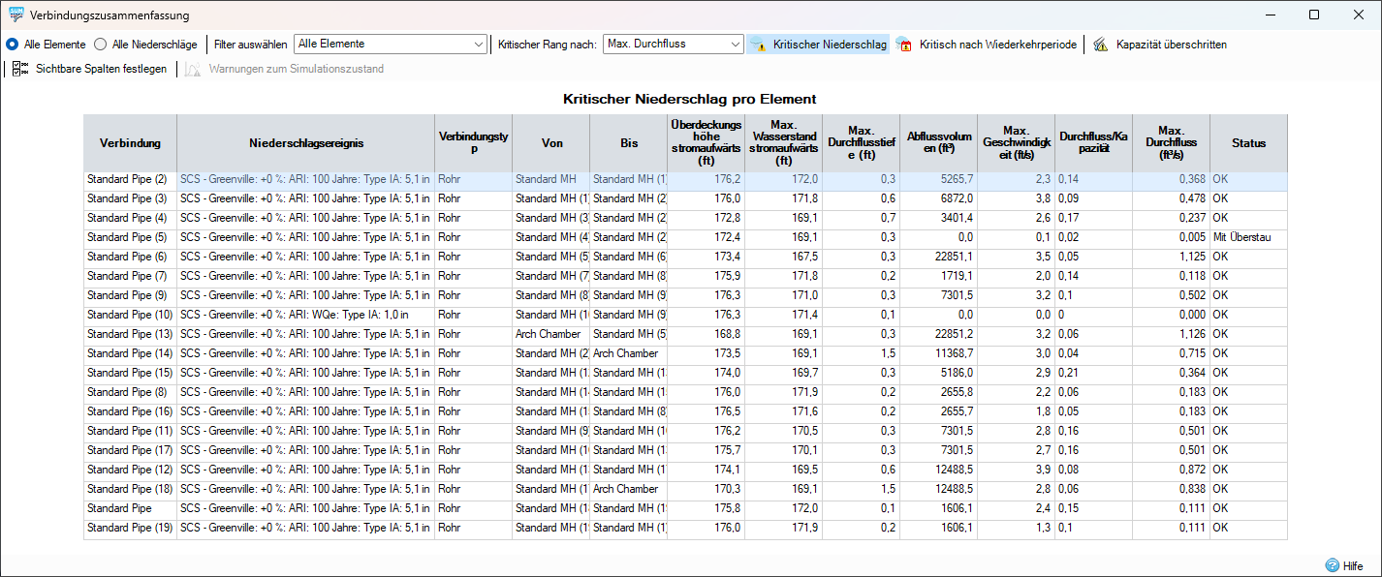Viewport: 1382px width, 577px height.
Task: Select the Standard Pipe (12) row
Action: (x=686, y=470)
